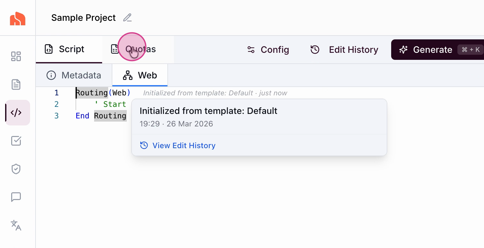
Task: Switch to the Quotas tab
Action: tap(134, 49)
